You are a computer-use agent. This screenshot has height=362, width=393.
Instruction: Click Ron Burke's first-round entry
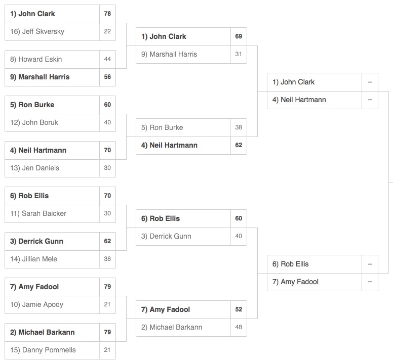click(60, 105)
